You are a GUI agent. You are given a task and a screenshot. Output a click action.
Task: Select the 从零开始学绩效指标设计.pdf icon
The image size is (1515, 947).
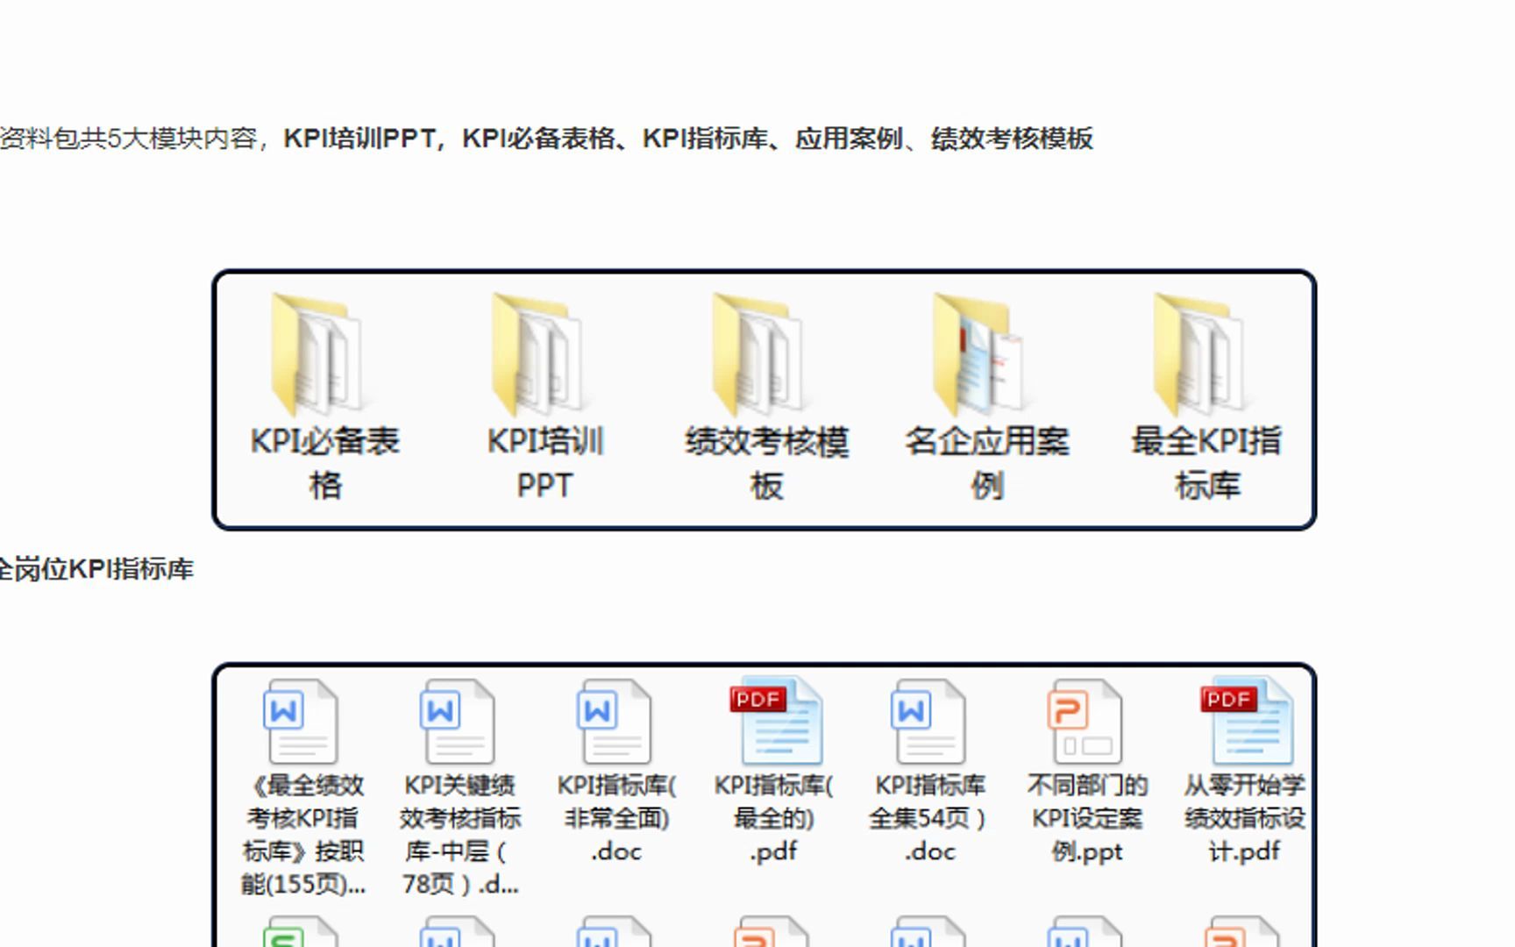pos(1246,721)
